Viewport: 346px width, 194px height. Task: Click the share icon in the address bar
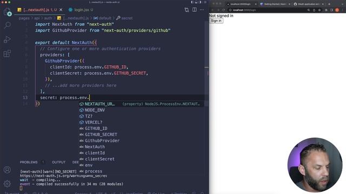314,10
